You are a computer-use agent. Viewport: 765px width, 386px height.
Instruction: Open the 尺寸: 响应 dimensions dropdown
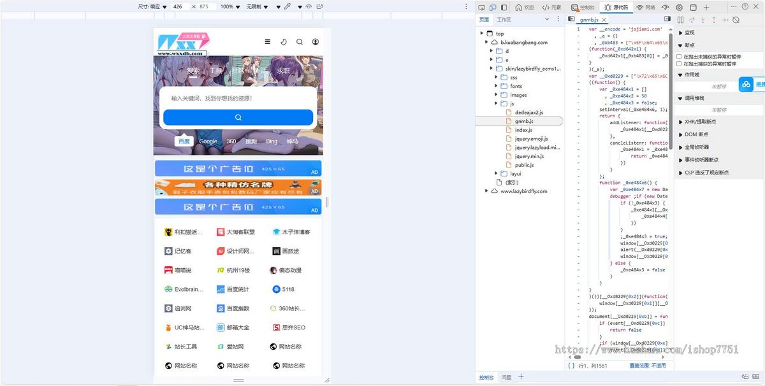[x=152, y=6]
